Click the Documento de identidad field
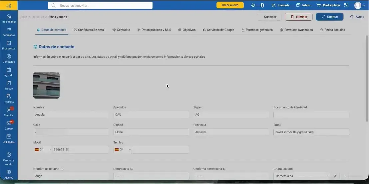Viewport: 369px width, 184px height. pyautogui.click(x=311, y=115)
